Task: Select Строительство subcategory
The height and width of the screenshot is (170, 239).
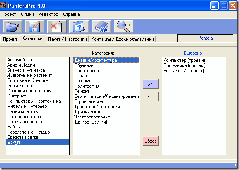Action: [106, 101]
